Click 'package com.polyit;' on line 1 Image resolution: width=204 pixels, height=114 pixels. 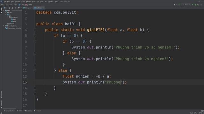(57, 12)
